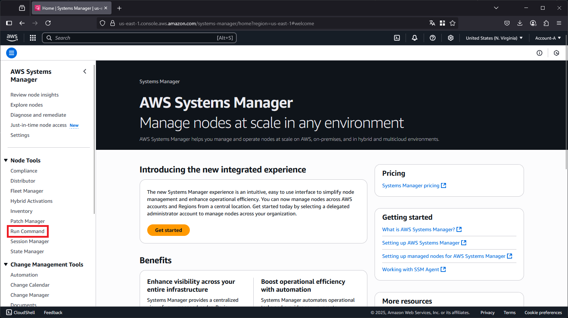Reload the page

tap(48, 23)
